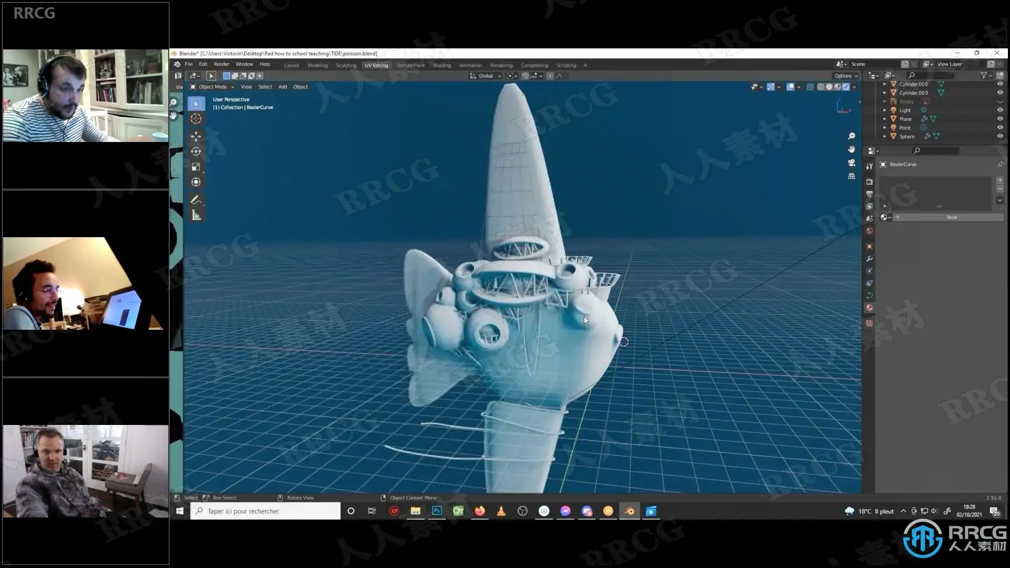Screen dimensions: 1010x568
Task: Open the Global transform orientation dropdown
Action: 486,76
